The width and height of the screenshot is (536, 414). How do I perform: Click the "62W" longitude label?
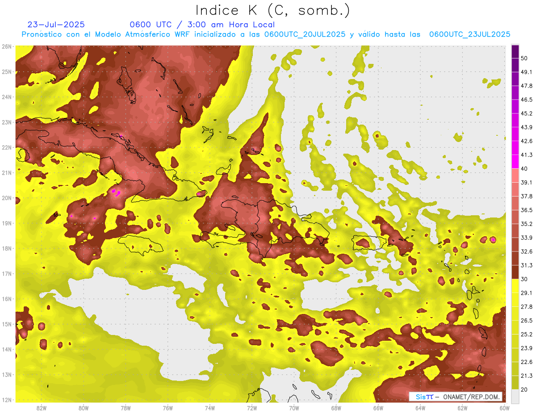pos(462,408)
